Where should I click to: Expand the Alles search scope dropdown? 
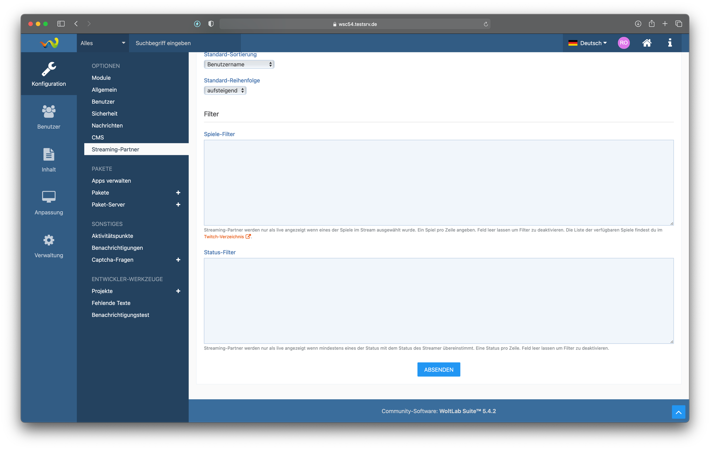tap(103, 43)
